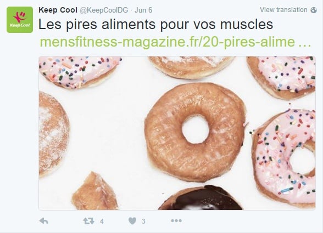This screenshot has width=323, height=233.
Task: Click the donut fragment at bottom left
Action: [95, 191]
